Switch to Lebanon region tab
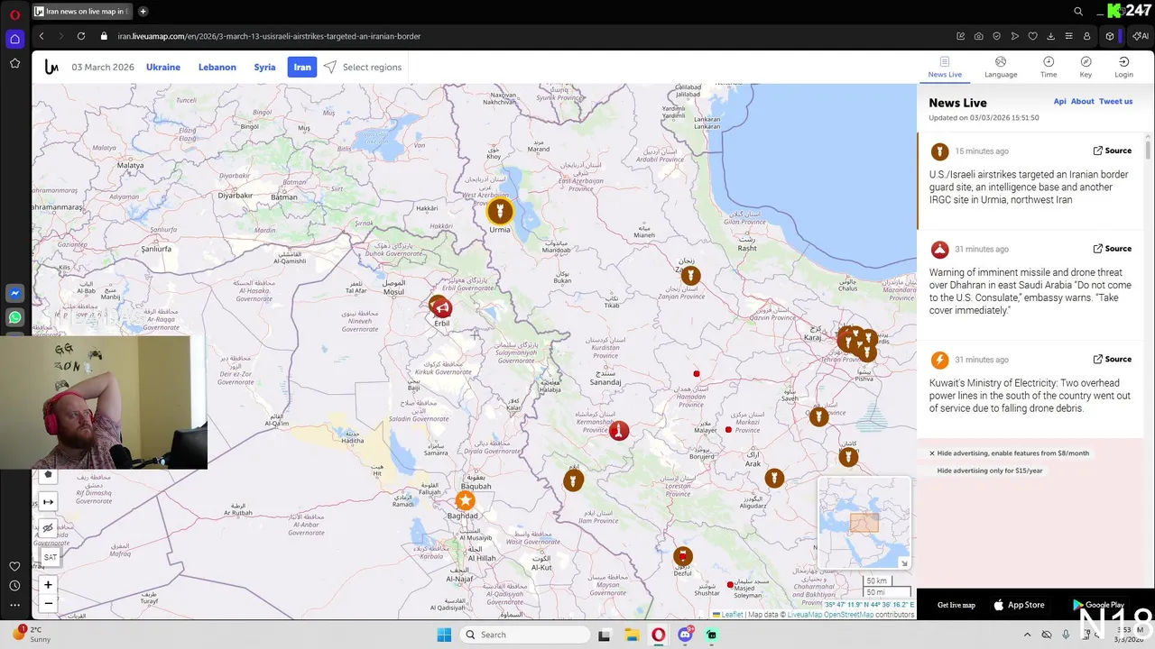 [x=217, y=68]
